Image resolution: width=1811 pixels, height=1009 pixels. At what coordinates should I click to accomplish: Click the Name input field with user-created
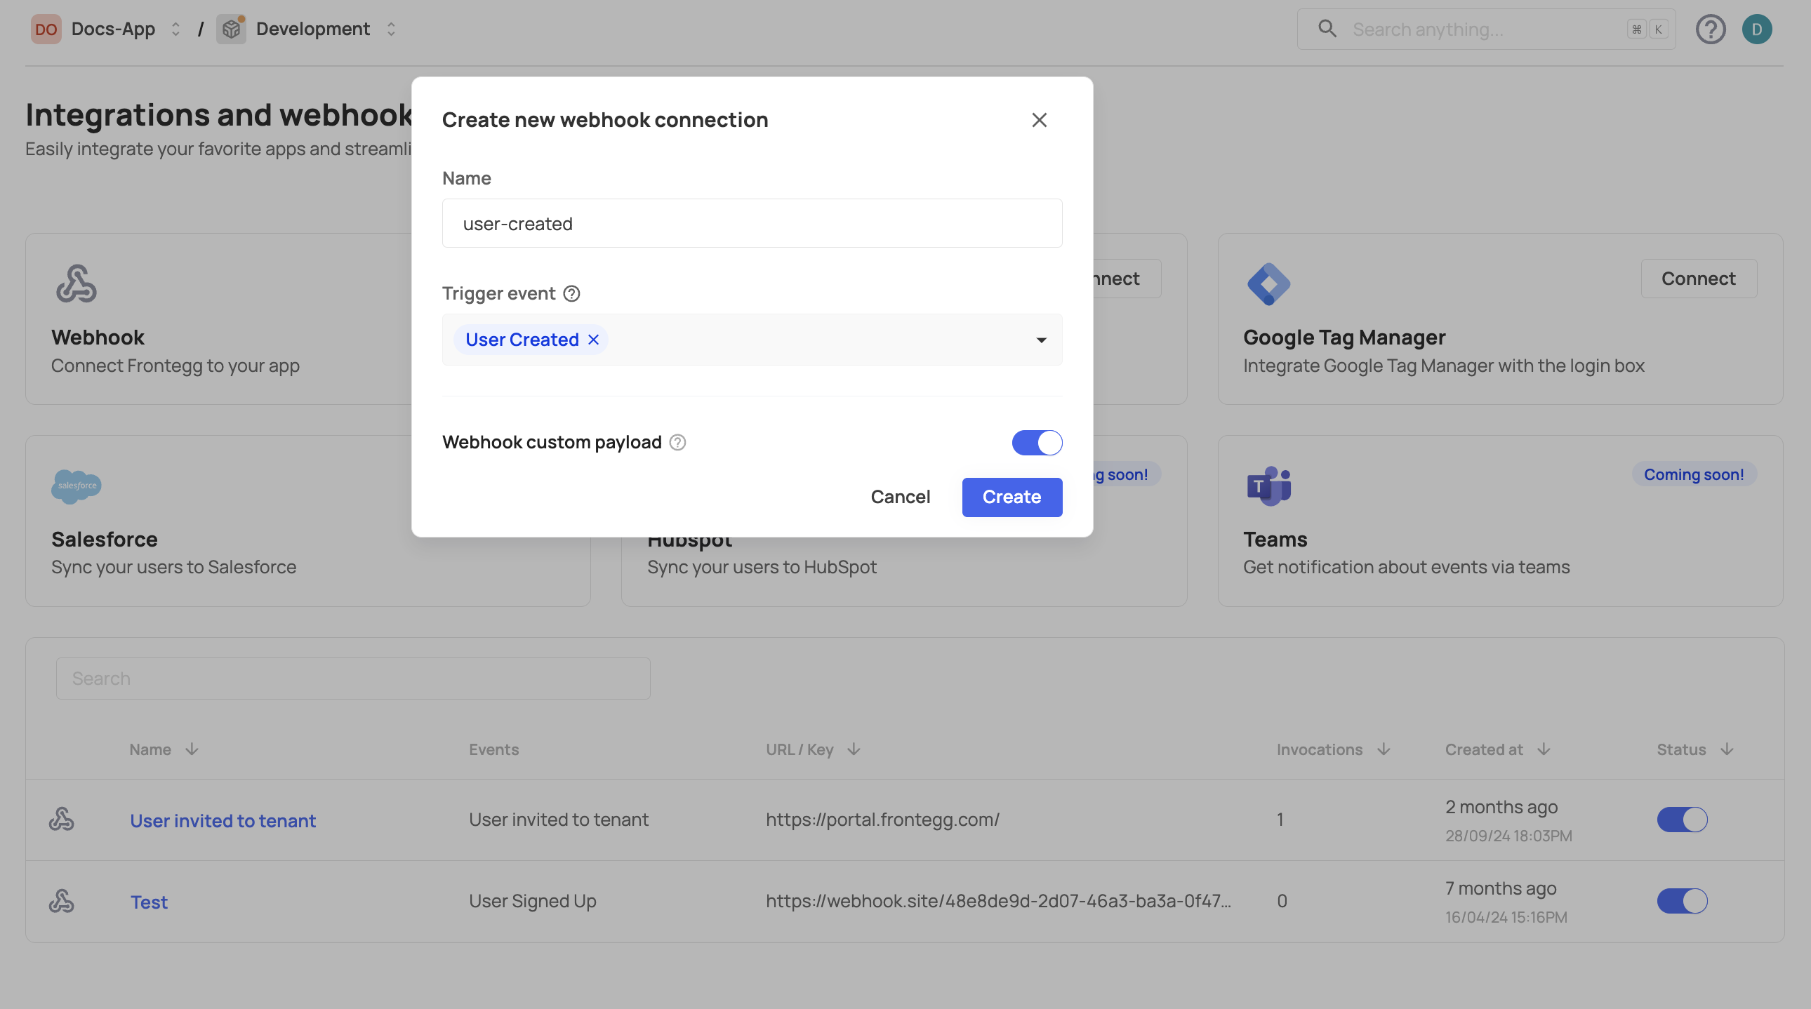[752, 223]
